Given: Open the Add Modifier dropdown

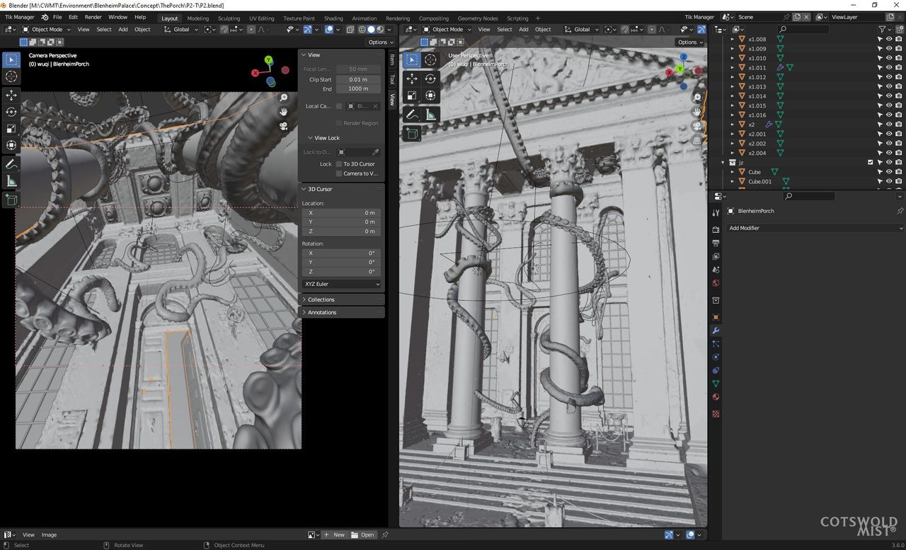Looking at the screenshot, I should pos(815,228).
